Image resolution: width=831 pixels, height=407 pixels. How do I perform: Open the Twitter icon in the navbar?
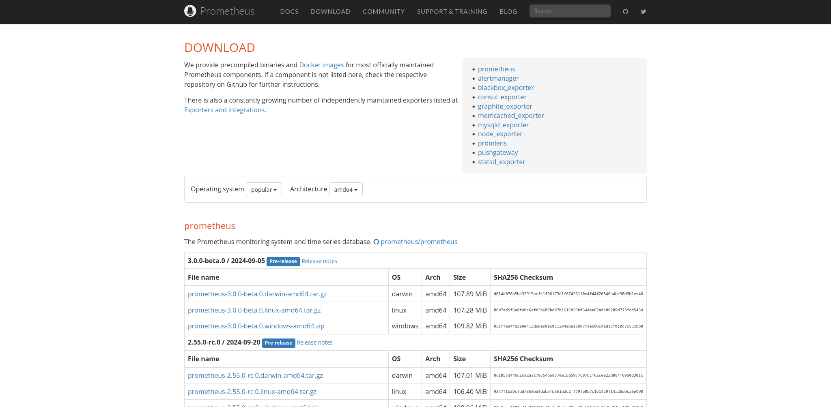point(643,11)
